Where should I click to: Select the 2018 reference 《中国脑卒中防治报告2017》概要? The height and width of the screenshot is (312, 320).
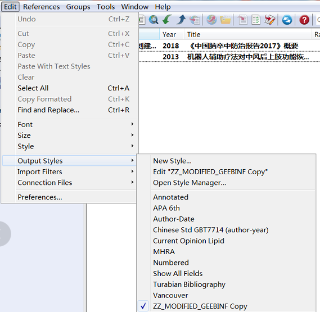coord(229,46)
